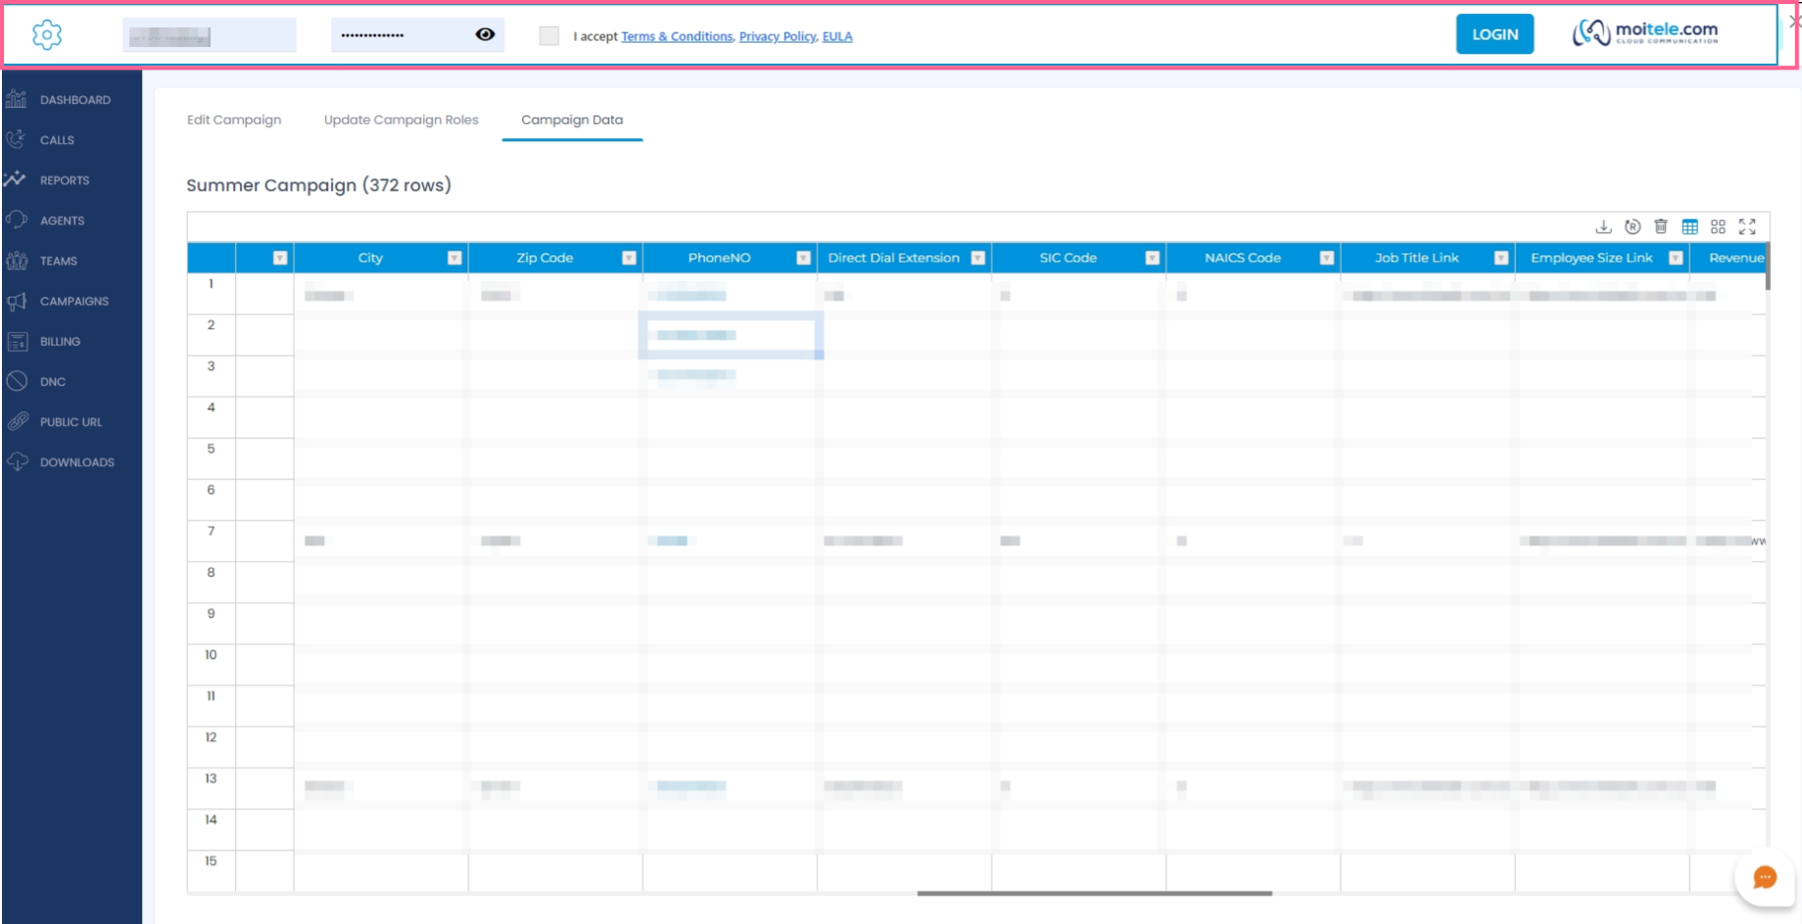Click the Billing sidebar icon
This screenshot has width=1802, height=924.
[x=17, y=342]
